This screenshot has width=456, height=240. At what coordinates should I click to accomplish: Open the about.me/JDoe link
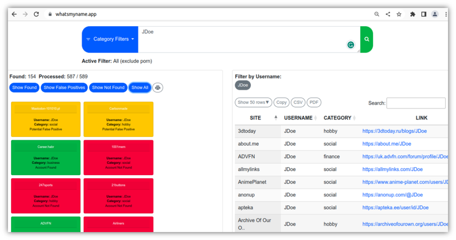coord(387,144)
